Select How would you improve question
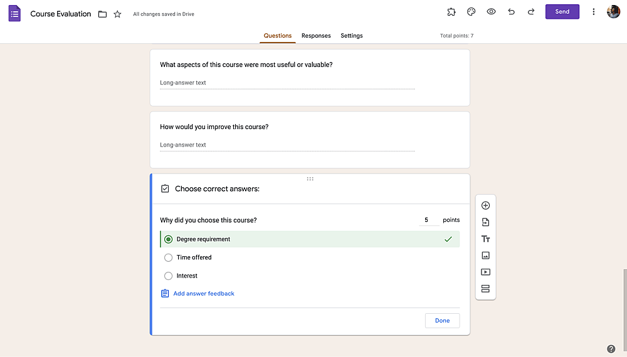Viewport: 627px width, 357px height. tap(214, 127)
